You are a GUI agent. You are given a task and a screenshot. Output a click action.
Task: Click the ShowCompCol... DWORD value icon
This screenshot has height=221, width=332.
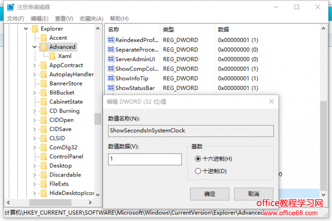point(111,69)
